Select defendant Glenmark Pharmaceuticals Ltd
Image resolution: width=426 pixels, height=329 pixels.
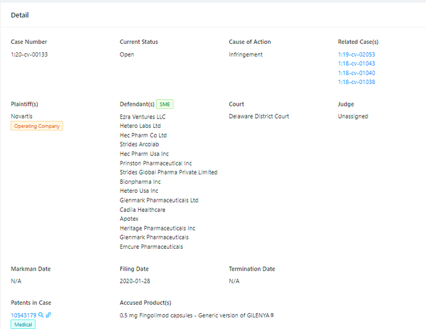159,200
